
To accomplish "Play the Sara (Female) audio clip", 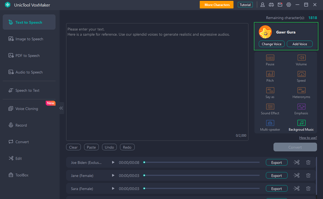I will pos(113,189).
